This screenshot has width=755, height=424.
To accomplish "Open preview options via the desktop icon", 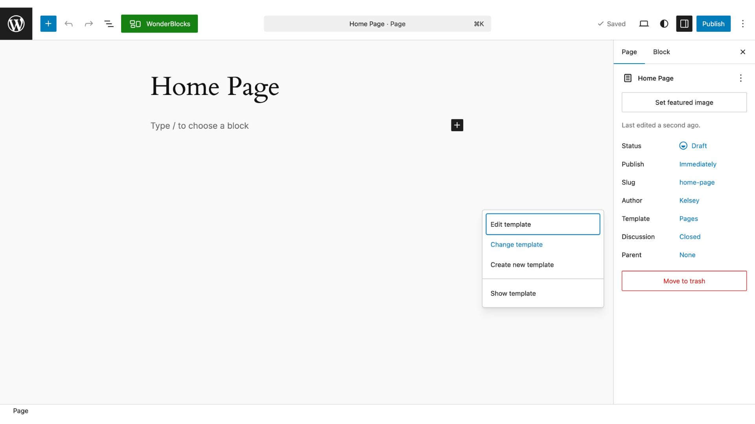I will (644, 24).
